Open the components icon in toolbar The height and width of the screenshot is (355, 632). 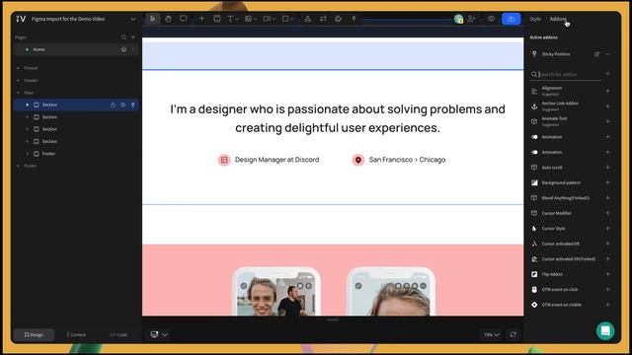307,19
